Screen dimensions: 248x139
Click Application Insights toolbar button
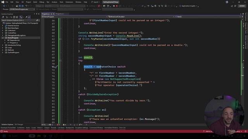tap(188, 6)
